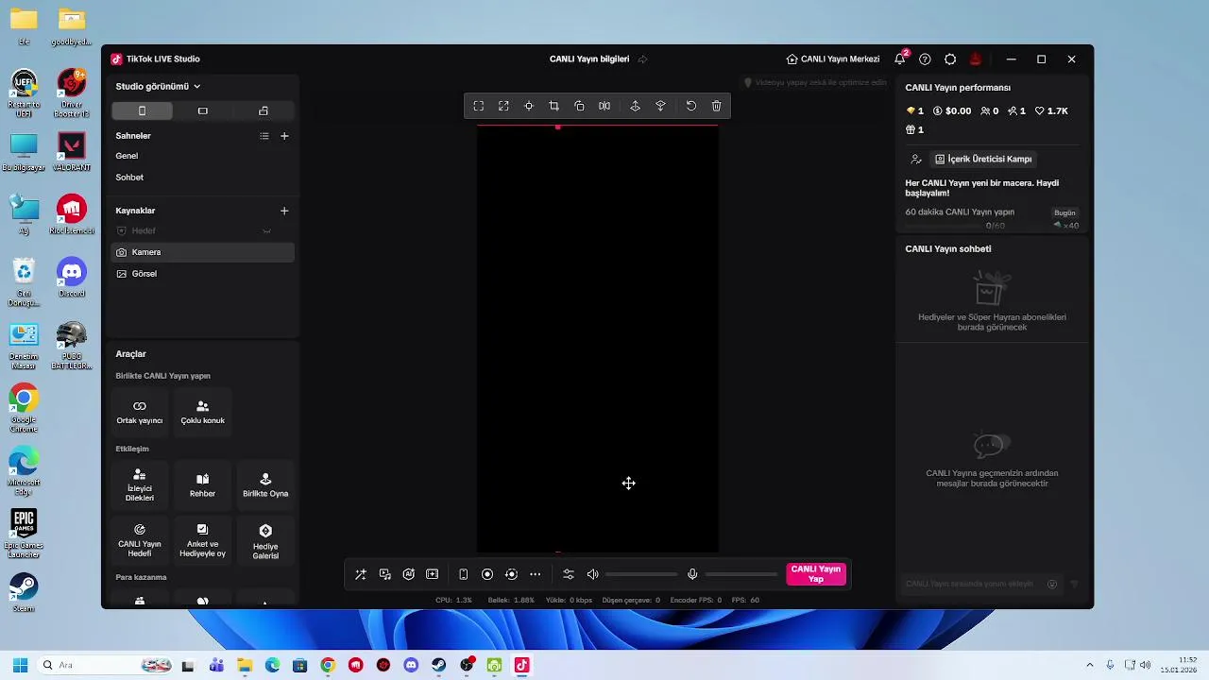Select the Crop tool in source toolbar

click(x=554, y=106)
